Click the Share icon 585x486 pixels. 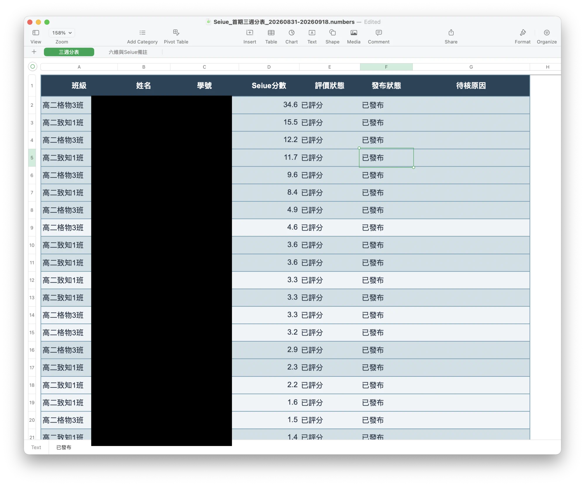(x=451, y=32)
